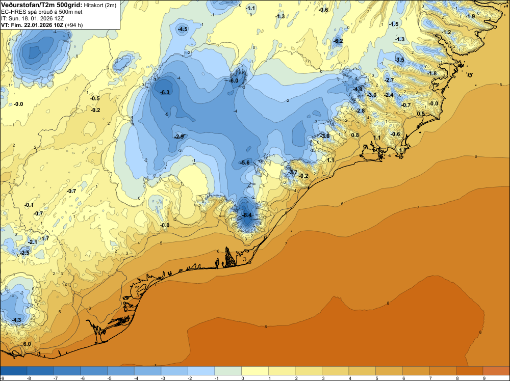Click the 'IT: Sun. 18. 01. 2026 12Z' line
The width and height of the screenshot is (510, 381).
(33, 18)
